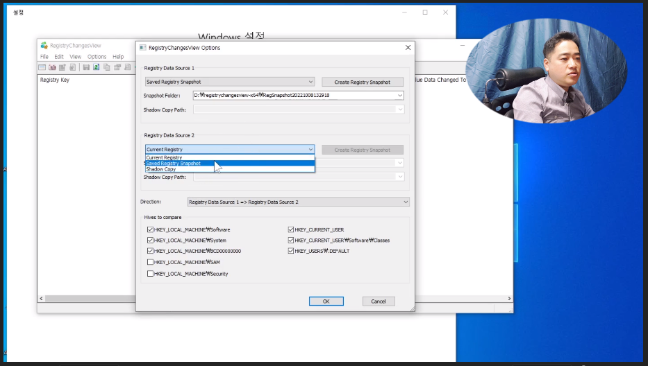Click the pink create-snapshot toolbar icon
Viewport: 648px width, 366px height.
(x=52, y=67)
